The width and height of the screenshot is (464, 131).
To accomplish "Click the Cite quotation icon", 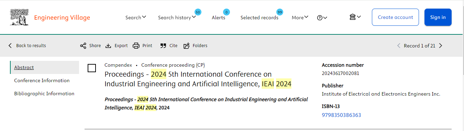I will pyautogui.click(x=163, y=46).
